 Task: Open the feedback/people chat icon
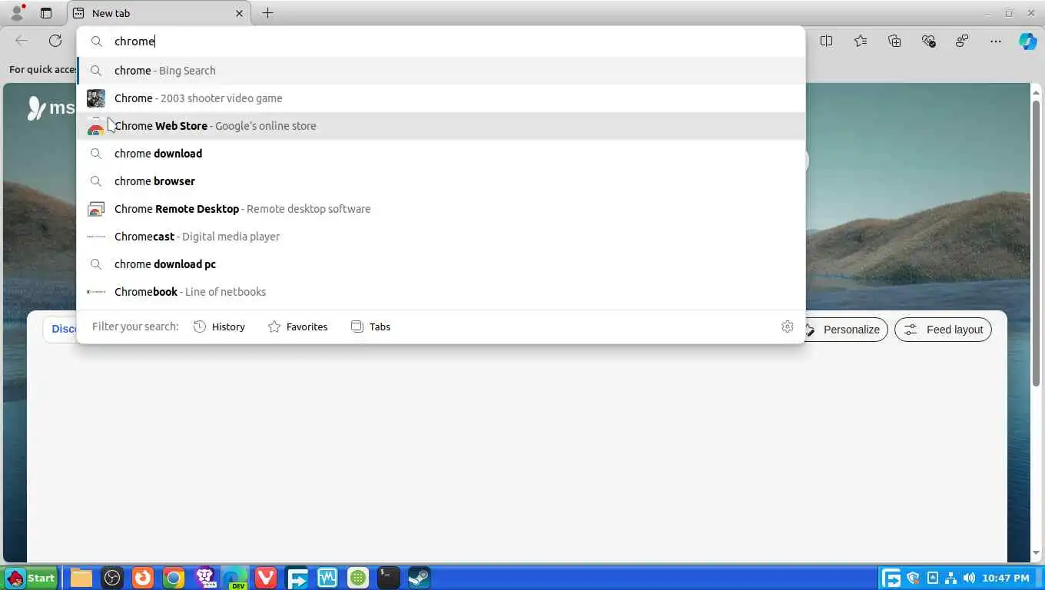click(x=962, y=41)
